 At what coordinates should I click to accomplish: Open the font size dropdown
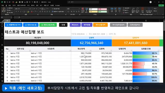tap(33, 9)
